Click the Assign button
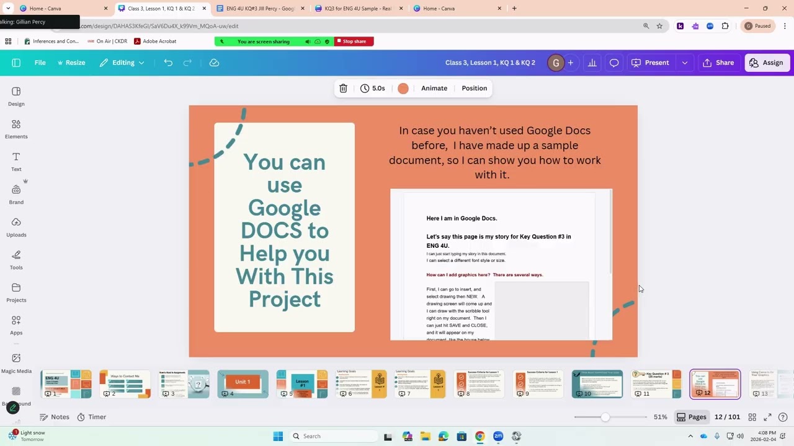This screenshot has height=446, width=794. (767, 63)
